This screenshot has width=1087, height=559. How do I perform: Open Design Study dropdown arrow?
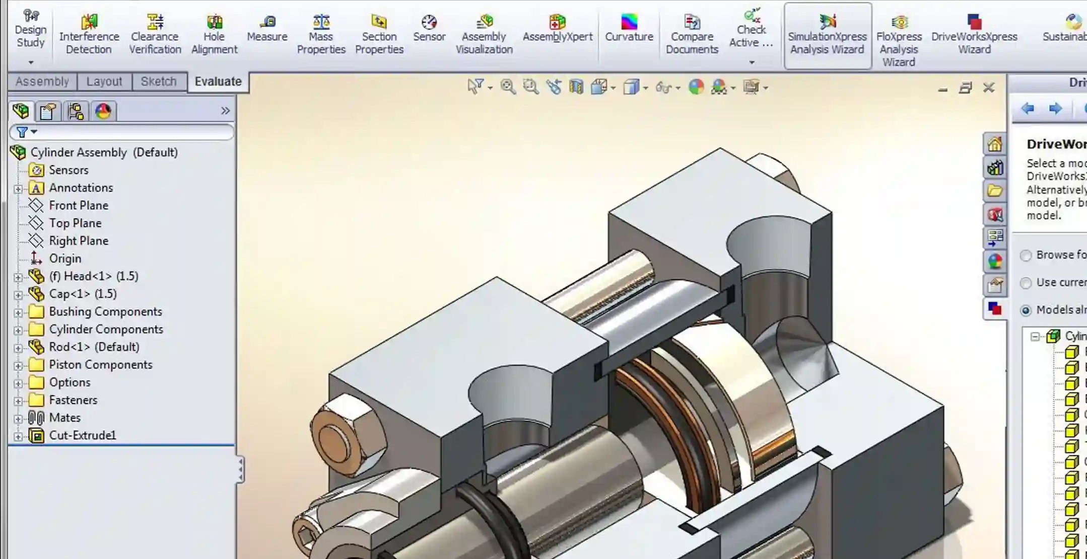pos(31,62)
